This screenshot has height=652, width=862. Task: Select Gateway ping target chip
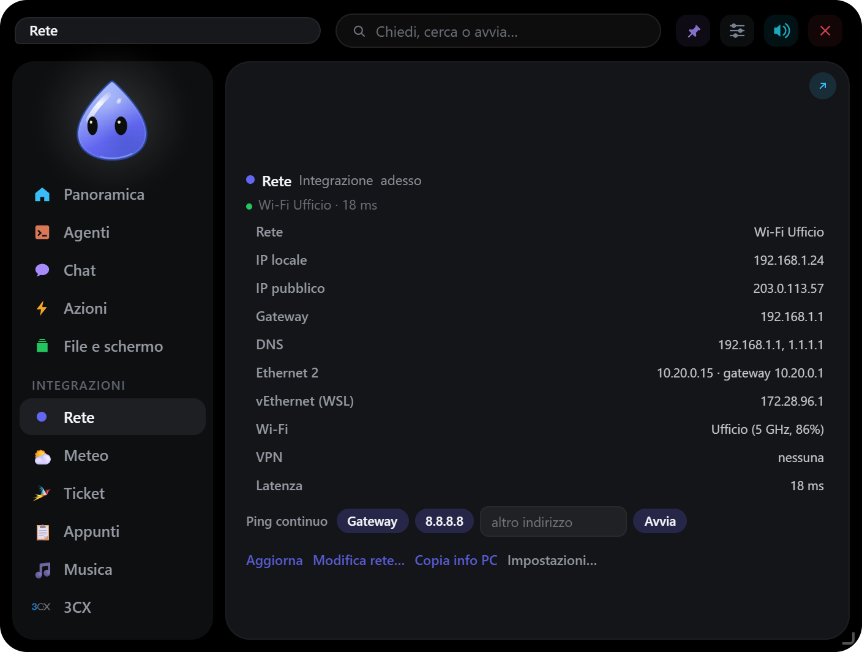pyautogui.click(x=372, y=521)
